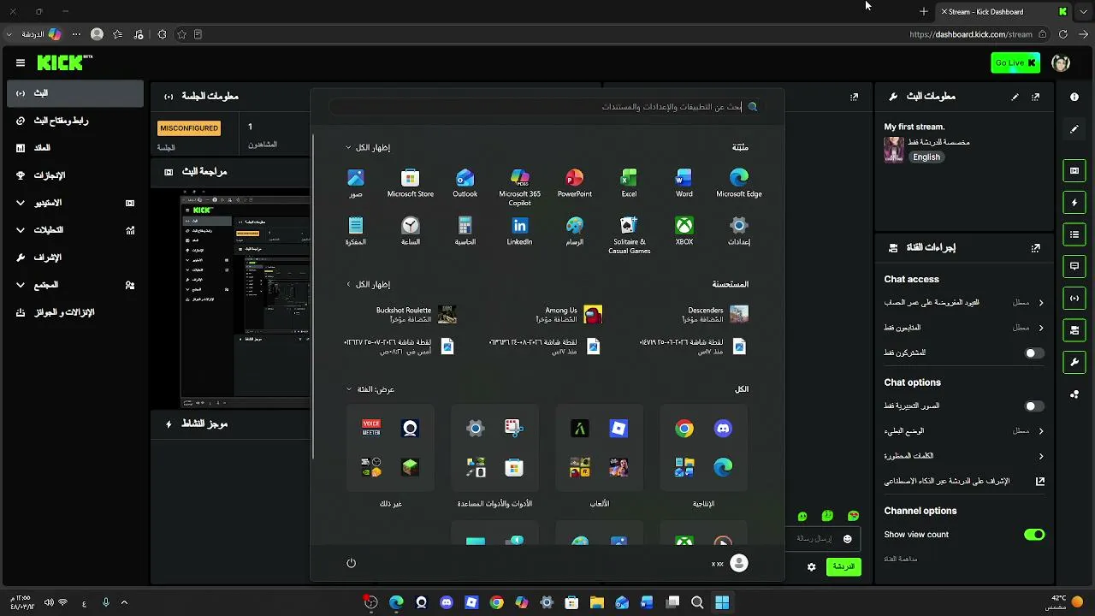1095x616 pixels.
Task: Open the Kick profile avatar menu
Action: pos(1061,62)
